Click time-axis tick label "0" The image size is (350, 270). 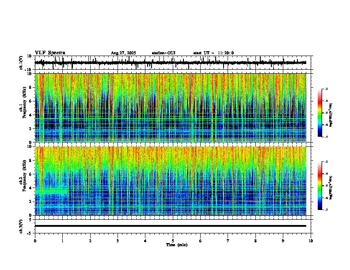pyautogui.click(x=35, y=241)
